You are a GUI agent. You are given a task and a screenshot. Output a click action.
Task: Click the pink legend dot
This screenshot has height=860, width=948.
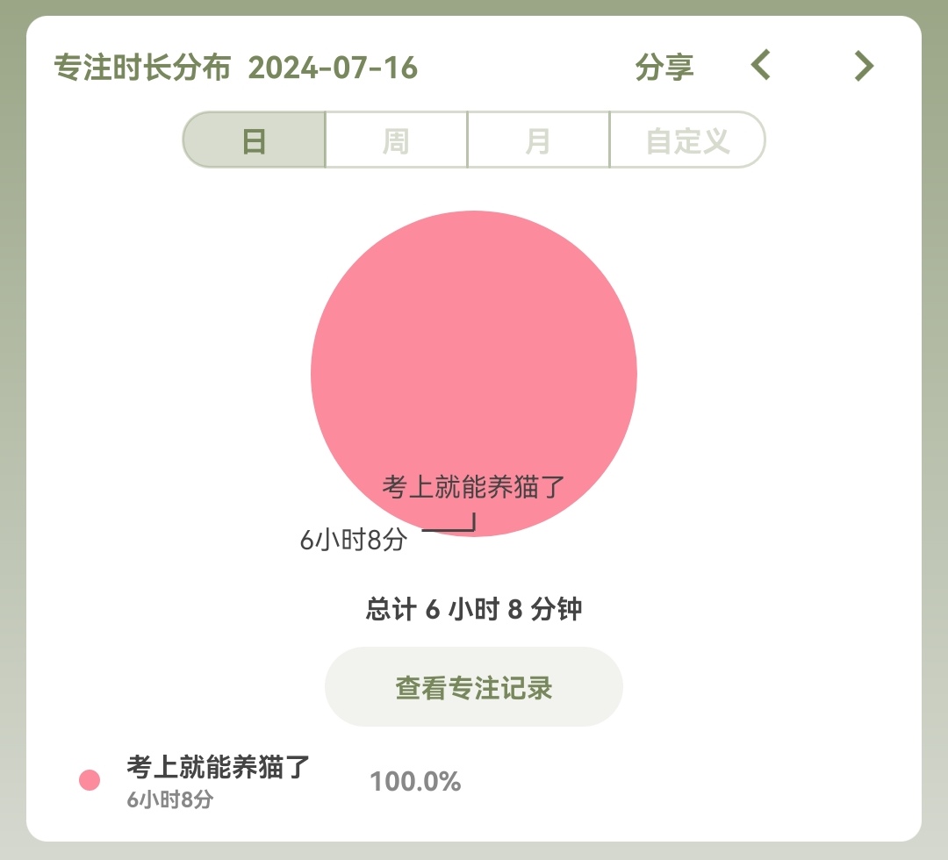tap(90, 780)
